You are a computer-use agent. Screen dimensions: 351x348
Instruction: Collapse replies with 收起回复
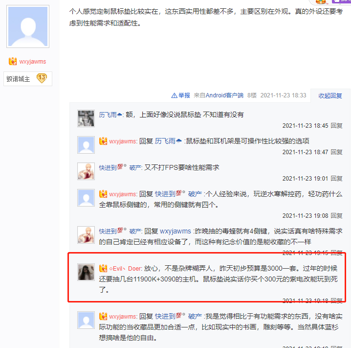tap(330, 95)
